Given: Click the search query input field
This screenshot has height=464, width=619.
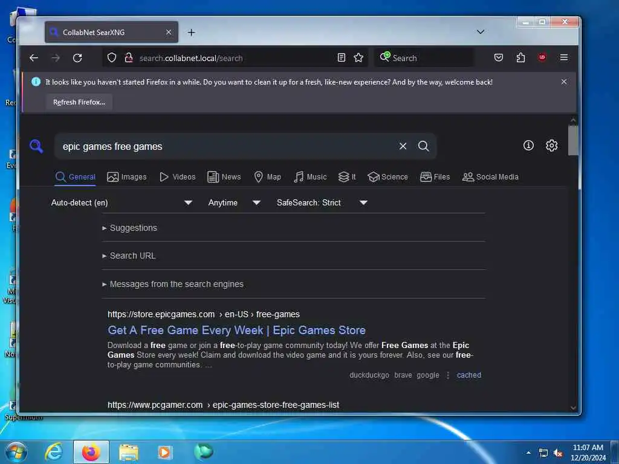Looking at the screenshot, I should [x=227, y=146].
